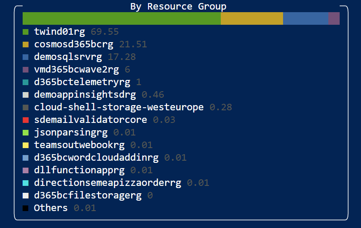Click the black Others legend swatch
The height and width of the screenshot is (228, 361).
(26, 208)
